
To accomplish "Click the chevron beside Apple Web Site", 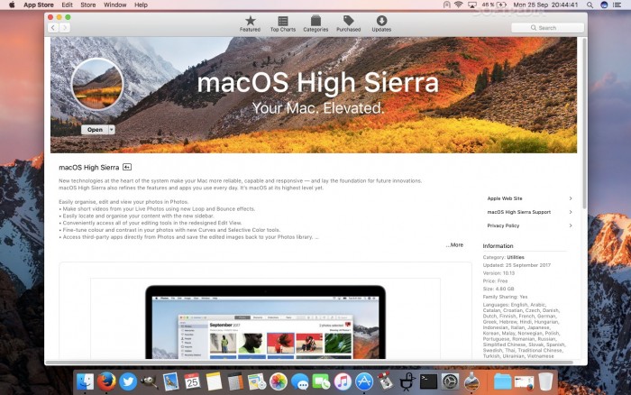I will point(571,198).
